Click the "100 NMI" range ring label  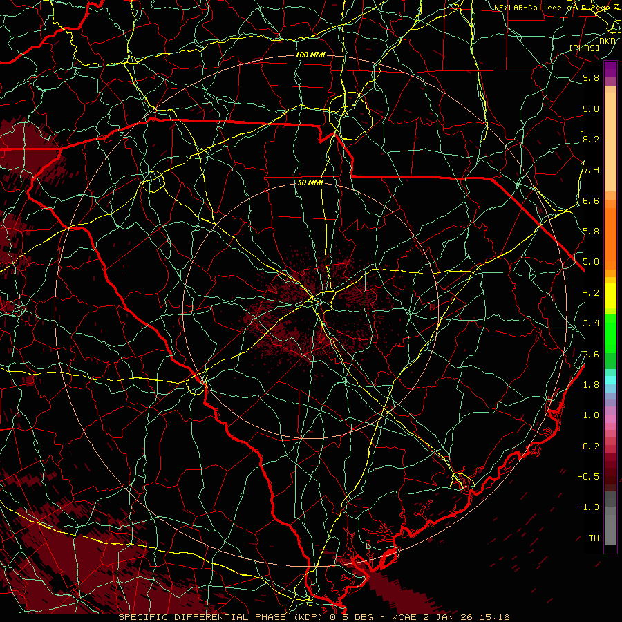click(x=310, y=55)
